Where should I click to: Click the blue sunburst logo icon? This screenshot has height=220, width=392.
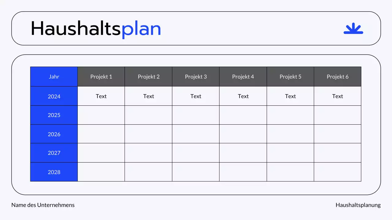(353, 28)
